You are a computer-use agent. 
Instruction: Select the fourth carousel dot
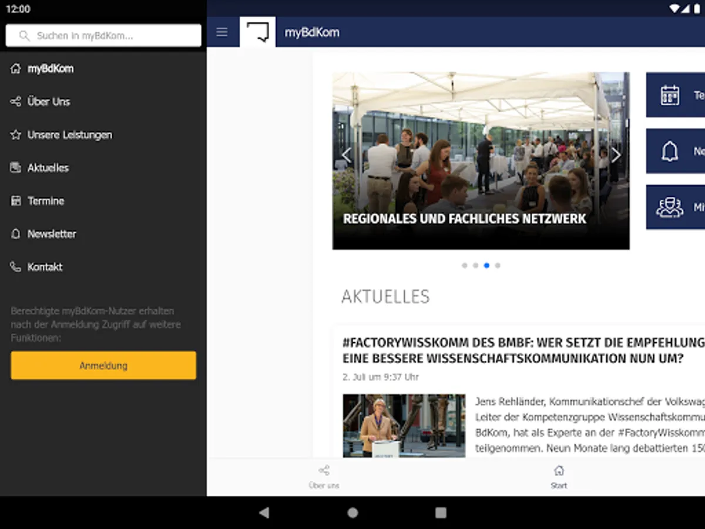tap(498, 266)
